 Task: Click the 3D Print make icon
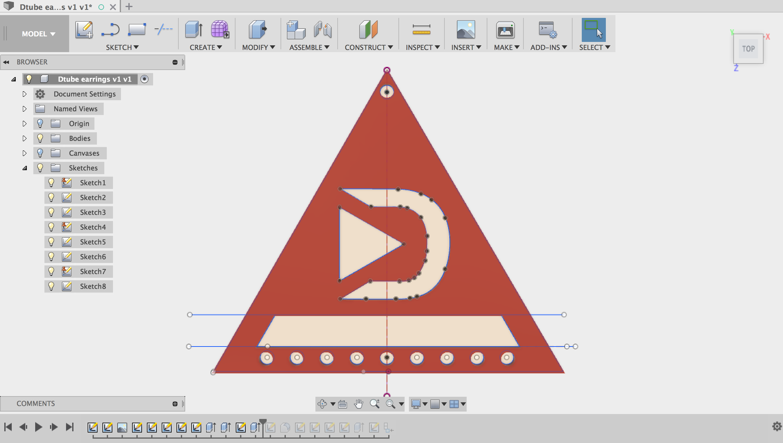(x=505, y=30)
